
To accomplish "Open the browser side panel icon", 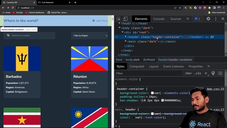I will [214, 8].
